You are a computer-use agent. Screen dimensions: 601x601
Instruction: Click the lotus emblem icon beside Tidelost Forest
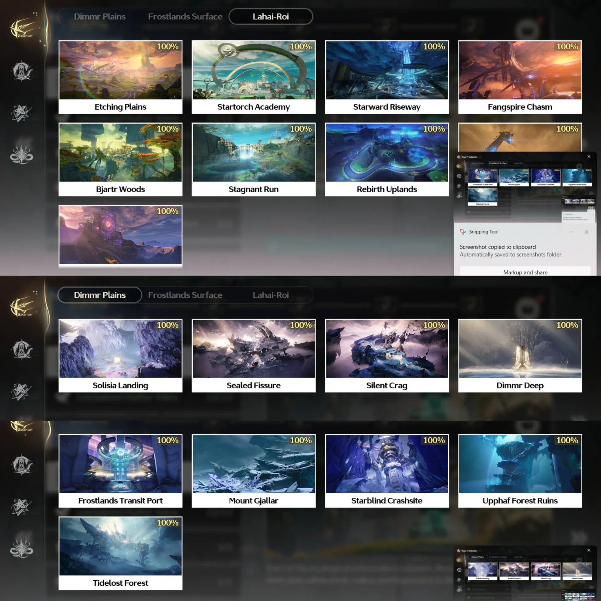tap(21, 549)
